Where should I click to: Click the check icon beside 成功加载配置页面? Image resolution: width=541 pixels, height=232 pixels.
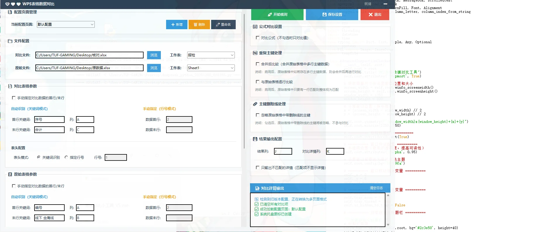click(256, 209)
